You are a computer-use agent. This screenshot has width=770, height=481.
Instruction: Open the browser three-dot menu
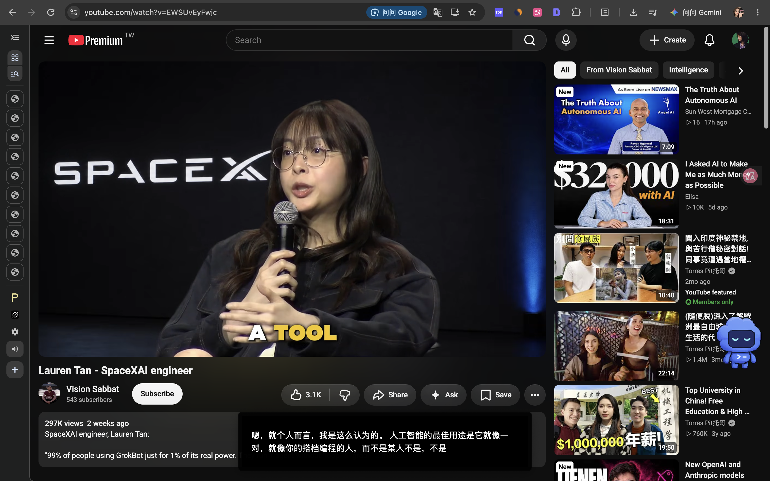tap(758, 12)
